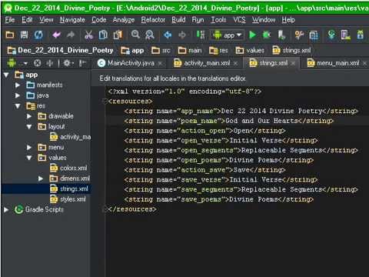
Task: Click the values breadcrumb folder
Action: [x=250, y=51]
